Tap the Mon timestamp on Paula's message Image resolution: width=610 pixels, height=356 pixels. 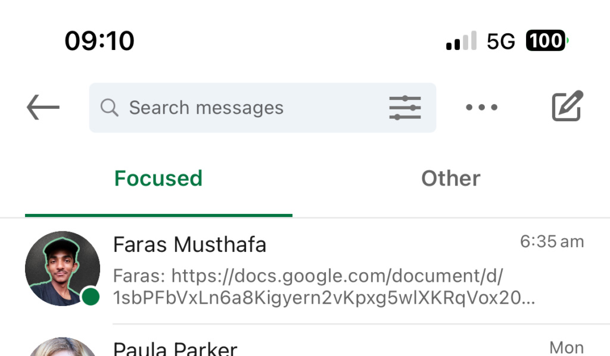click(567, 348)
